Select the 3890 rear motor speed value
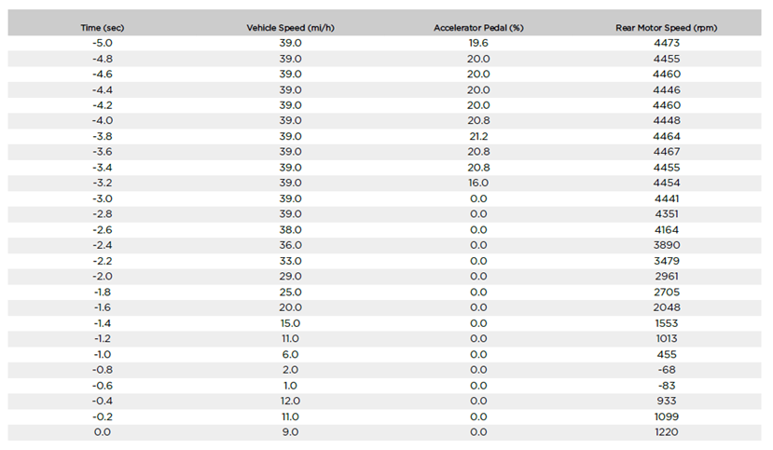 coord(667,245)
